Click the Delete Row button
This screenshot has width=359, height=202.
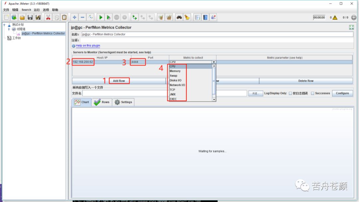306,81
